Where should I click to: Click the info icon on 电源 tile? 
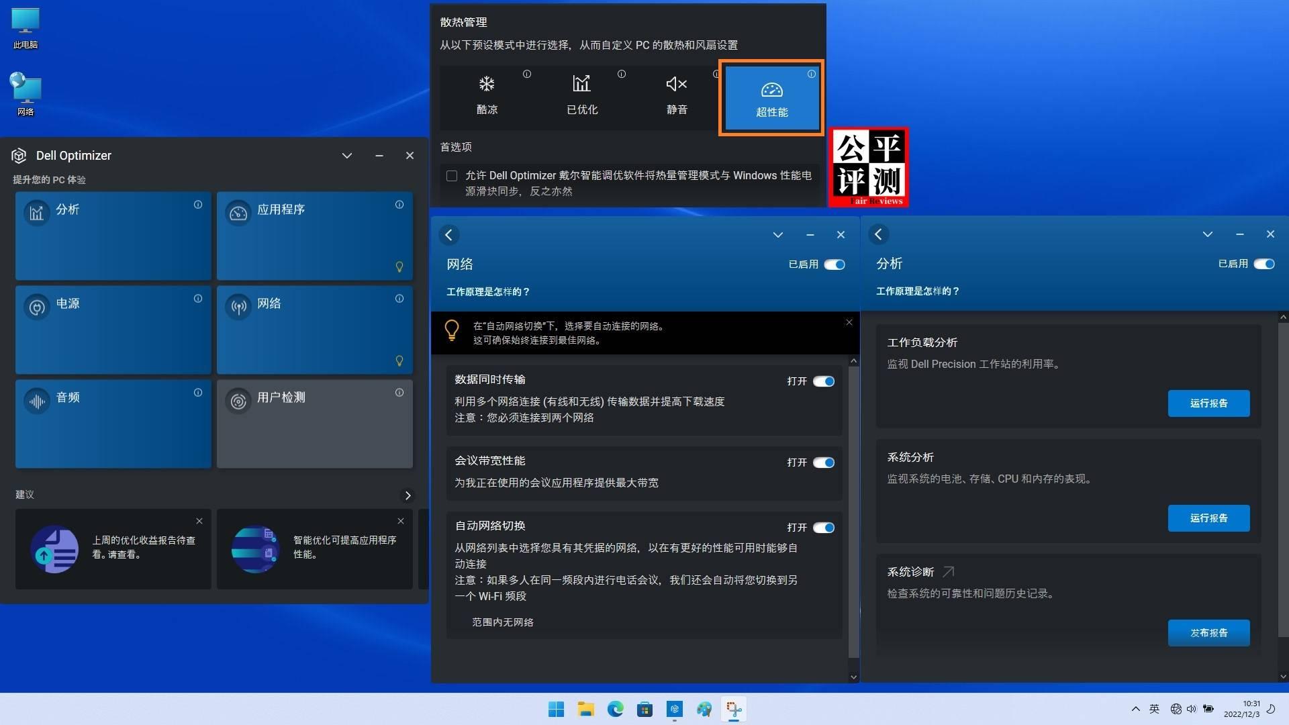pos(198,299)
